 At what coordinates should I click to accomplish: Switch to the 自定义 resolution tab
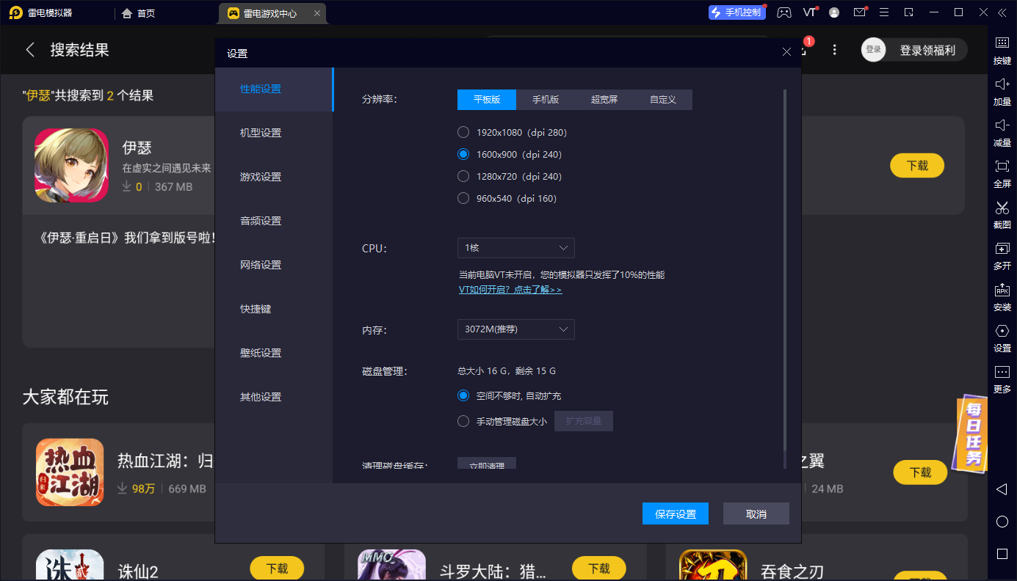(663, 99)
